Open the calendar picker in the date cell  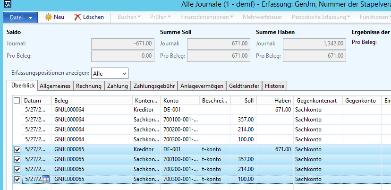pos(46,179)
